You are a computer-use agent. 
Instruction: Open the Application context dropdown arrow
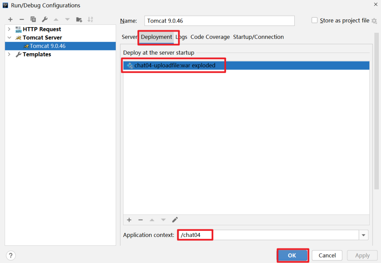click(363, 235)
